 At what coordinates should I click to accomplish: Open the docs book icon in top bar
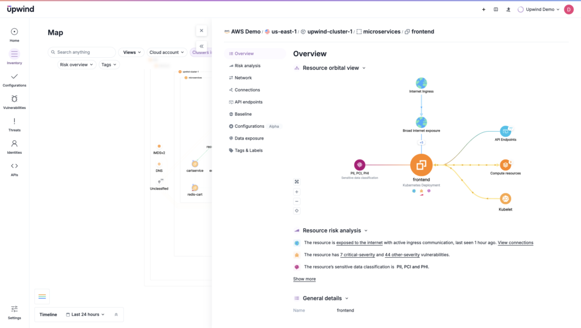pyautogui.click(x=496, y=10)
